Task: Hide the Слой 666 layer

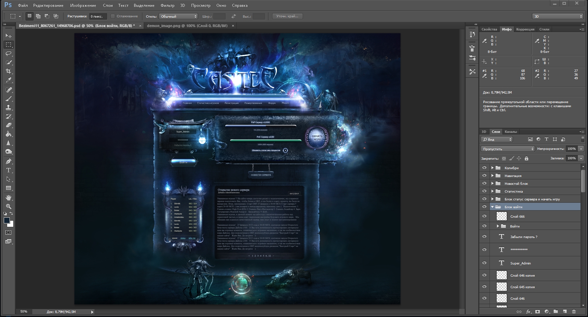Action: click(484, 216)
